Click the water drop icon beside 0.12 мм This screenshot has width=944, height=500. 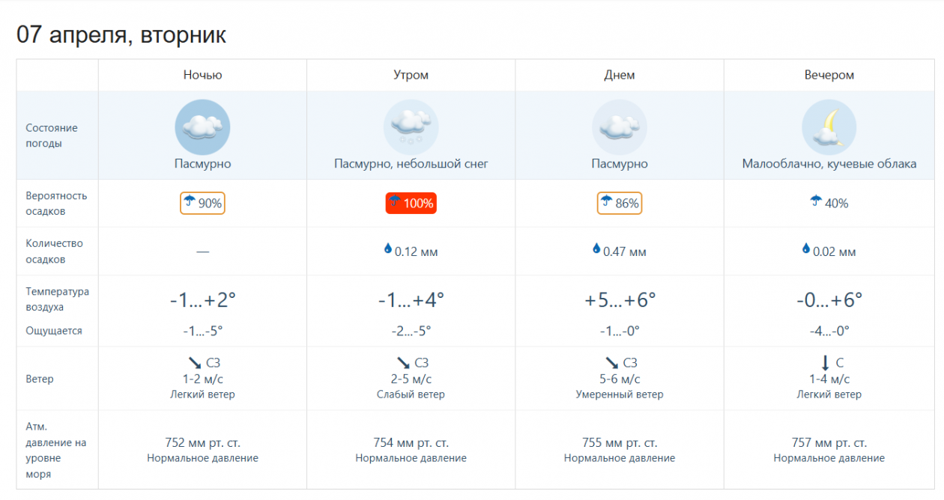pyautogui.click(x=388, y=249)
